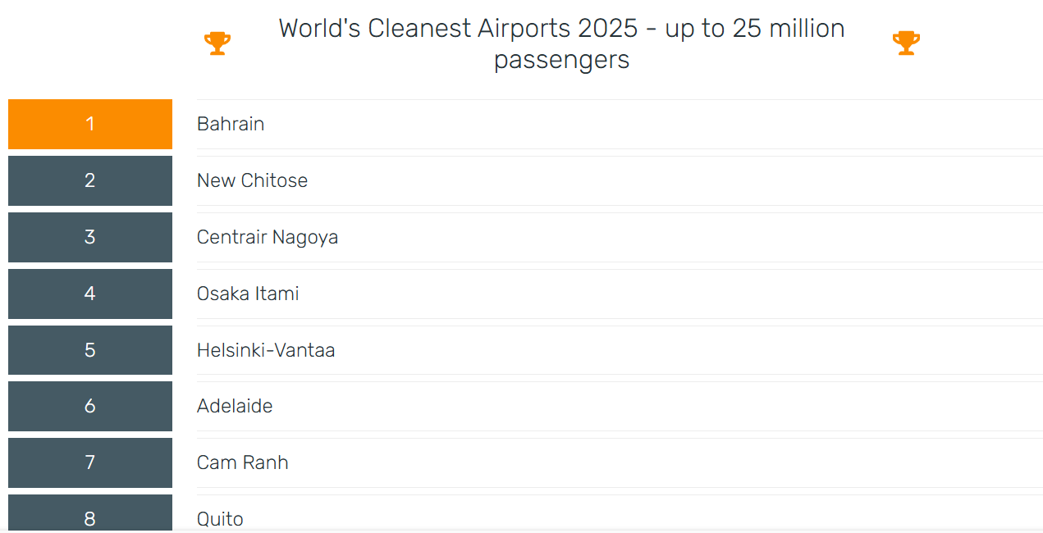Click the word "passengers" in the heading

point(561,60)
